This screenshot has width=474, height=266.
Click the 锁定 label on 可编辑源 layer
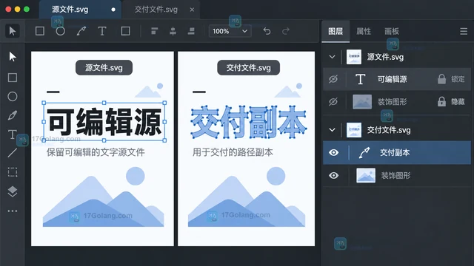(458, 79)
